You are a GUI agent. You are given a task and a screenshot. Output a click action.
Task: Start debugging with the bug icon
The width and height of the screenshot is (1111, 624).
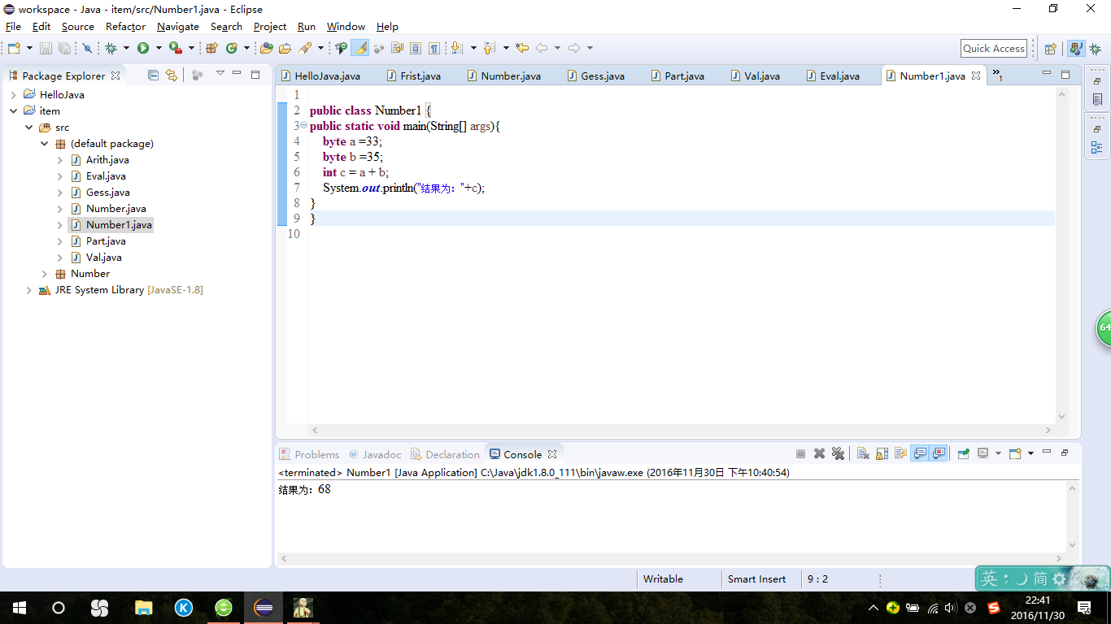pyautogui.click(x=111, y=48)
